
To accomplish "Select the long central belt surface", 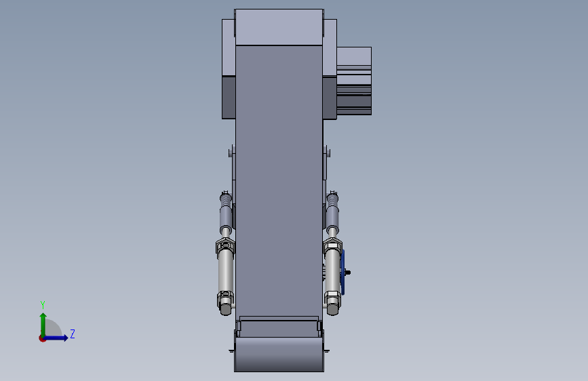I will pyautogui.click(x=279, y=181).
